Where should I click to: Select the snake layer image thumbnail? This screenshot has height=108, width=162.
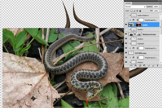pos(131,25)
